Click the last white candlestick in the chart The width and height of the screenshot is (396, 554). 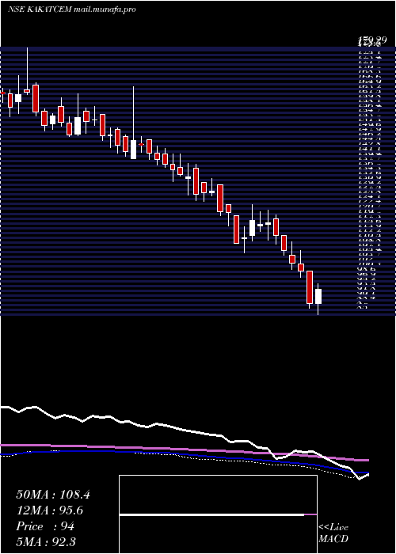[318, 298]
